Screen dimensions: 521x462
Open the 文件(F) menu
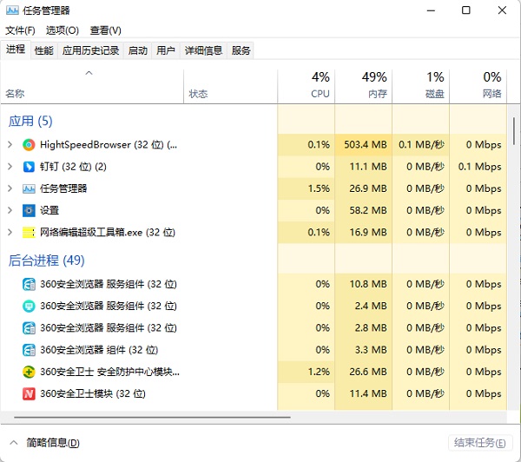(x=20, y=30)
